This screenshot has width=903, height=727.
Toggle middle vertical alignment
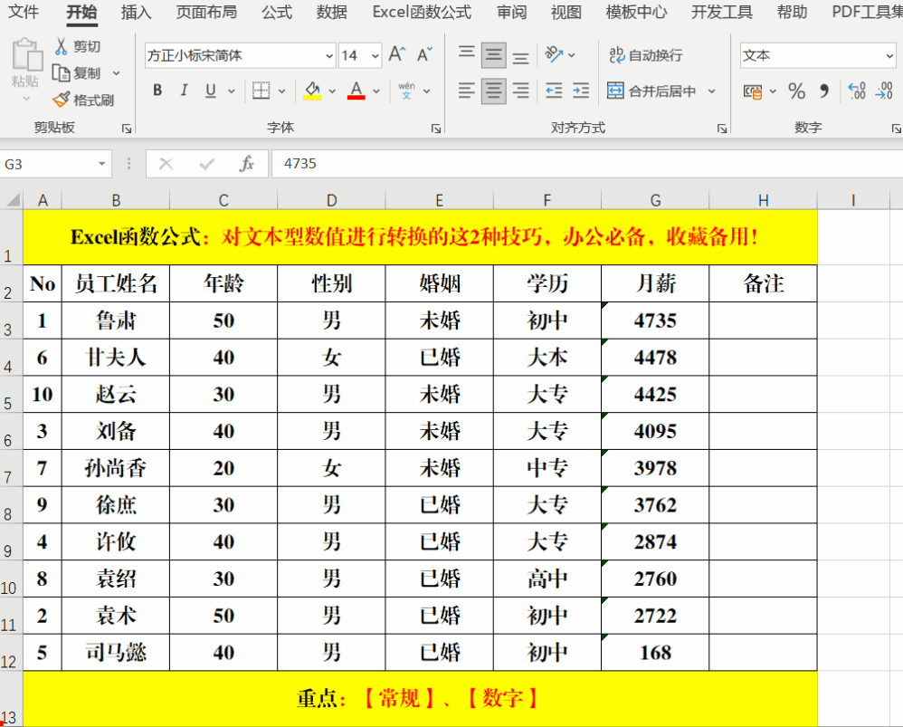(493, 54)
